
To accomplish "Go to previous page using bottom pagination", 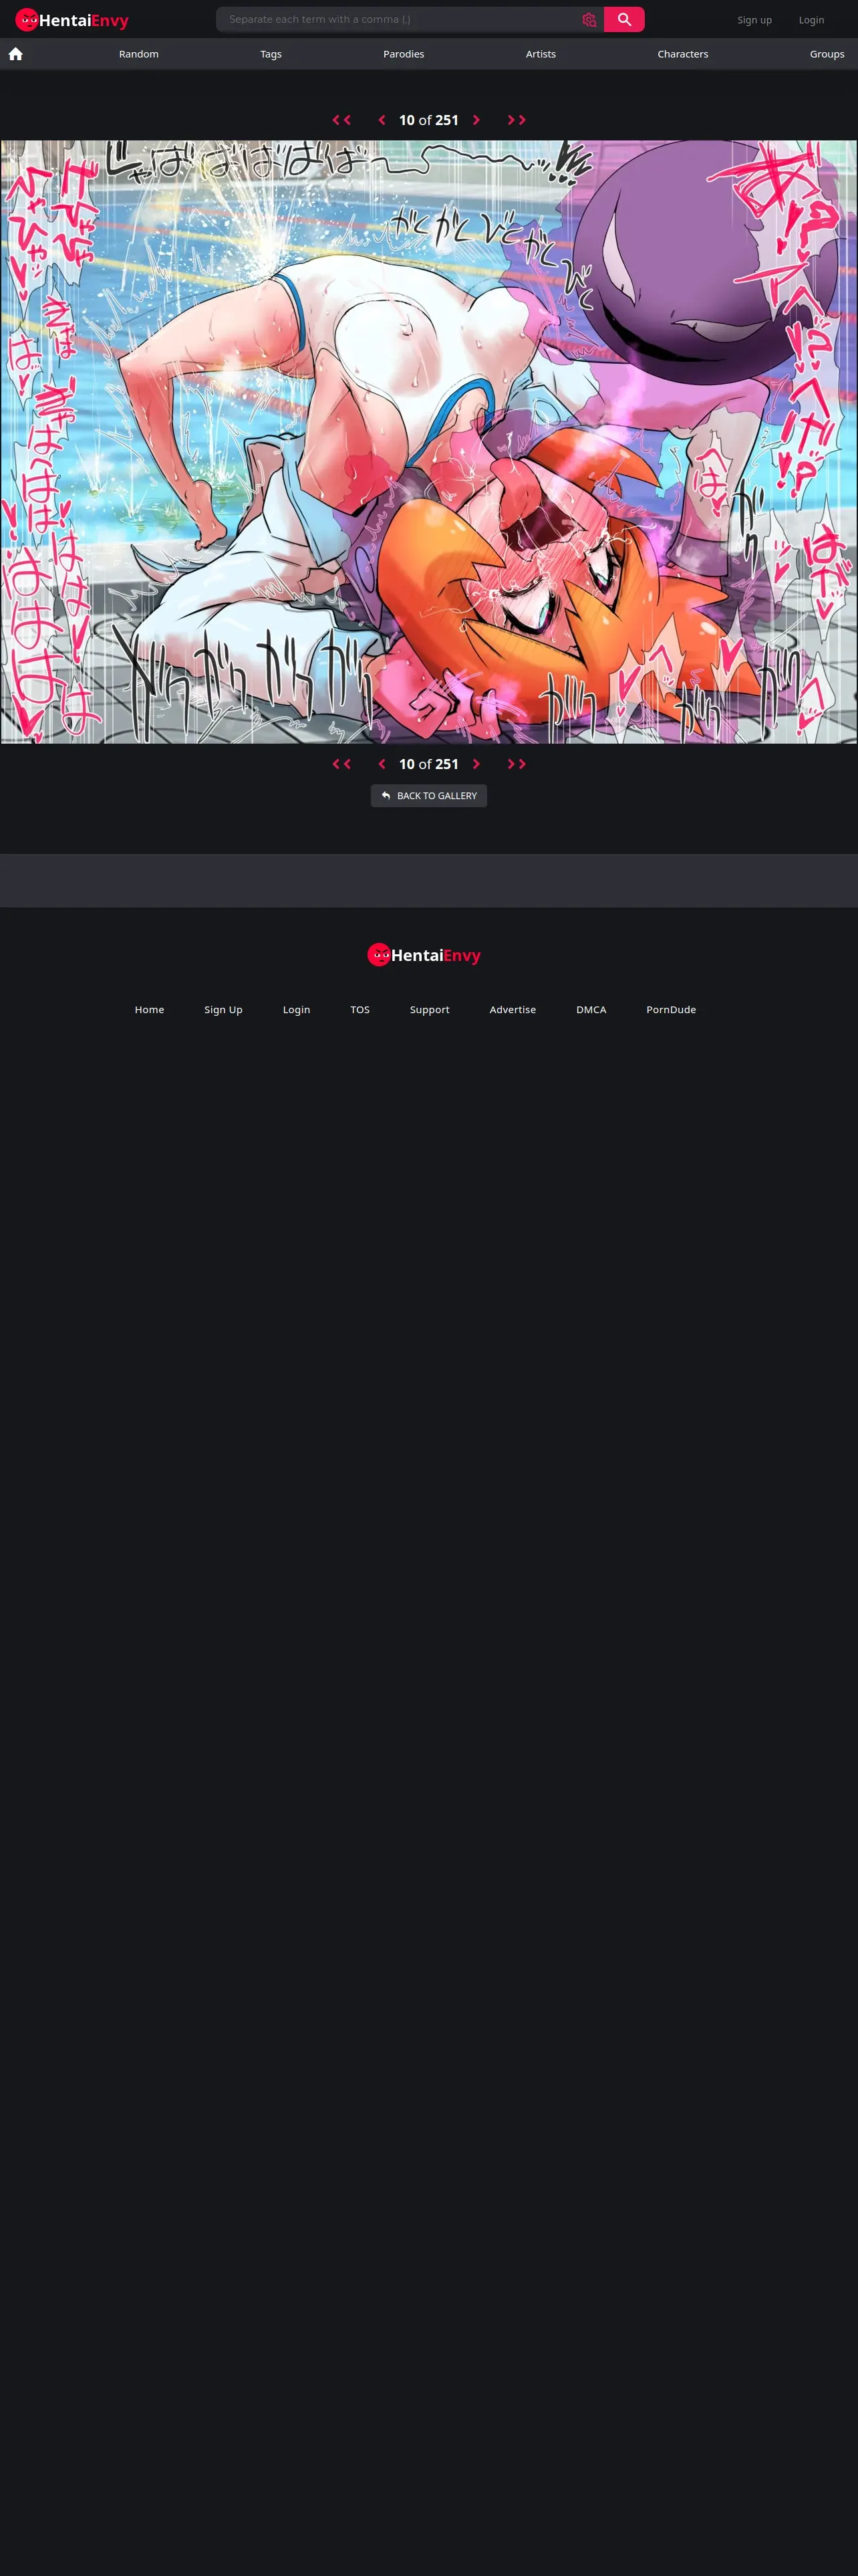I will [x=382, y=764].
